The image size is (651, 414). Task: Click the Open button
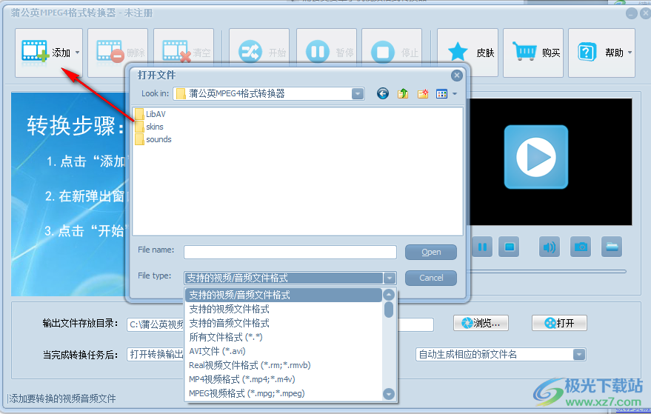point(431,252)
